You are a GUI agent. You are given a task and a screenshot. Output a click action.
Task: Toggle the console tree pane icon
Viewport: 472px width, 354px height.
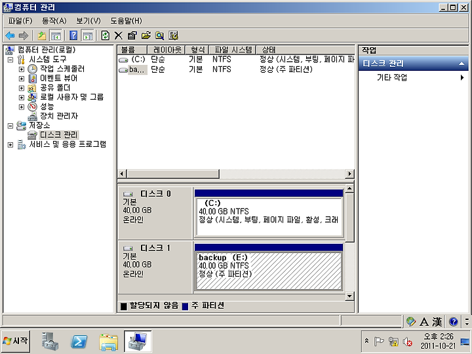(56, 35)
